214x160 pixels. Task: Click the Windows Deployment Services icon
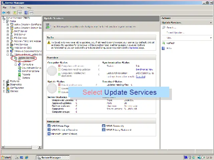(x=12, y=51)
